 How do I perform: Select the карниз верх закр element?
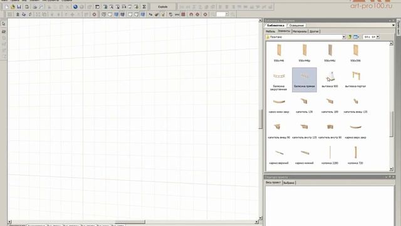[x=355, y=131]
